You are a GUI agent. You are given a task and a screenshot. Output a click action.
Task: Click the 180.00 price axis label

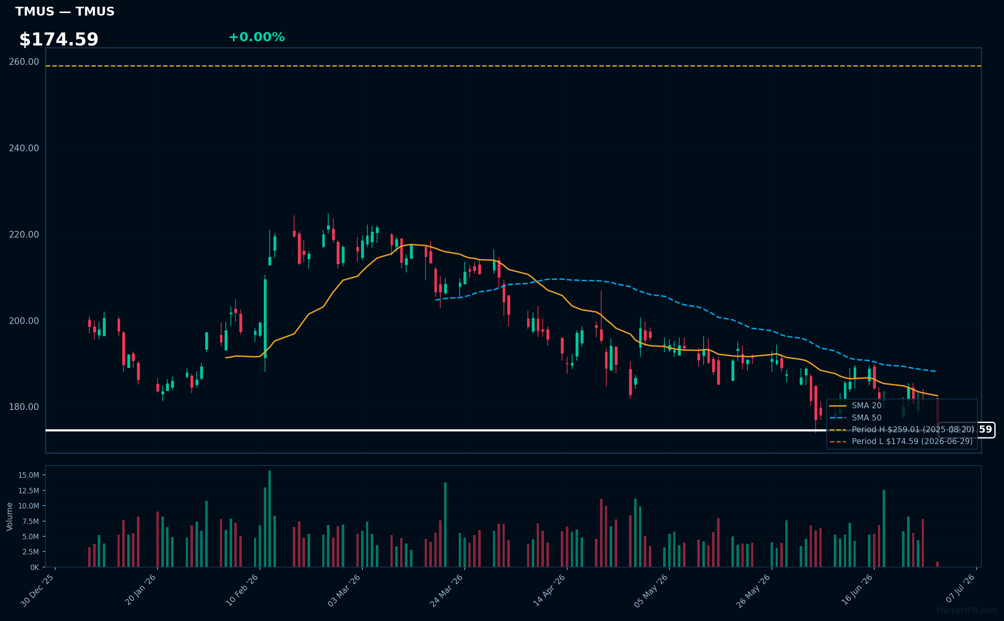(24, 407)
